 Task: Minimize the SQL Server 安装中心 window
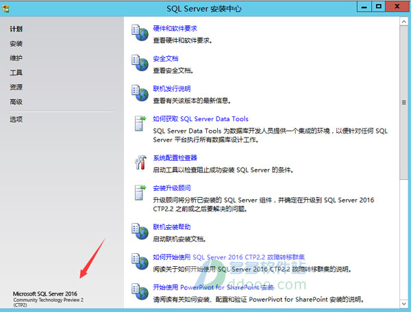(x=364, y=7)
